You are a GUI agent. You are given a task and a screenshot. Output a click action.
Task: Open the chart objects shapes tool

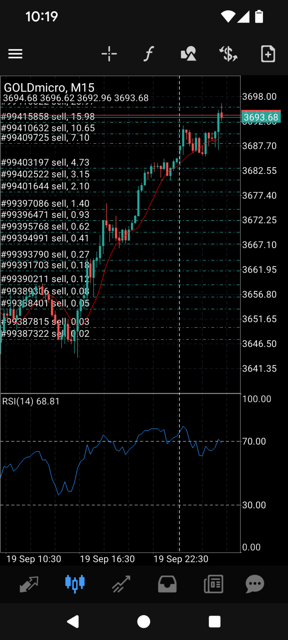(x=188, y=54)
